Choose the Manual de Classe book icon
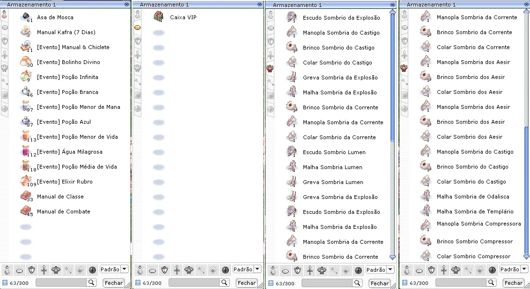530x289 pixels. click(x=26, y=196)
